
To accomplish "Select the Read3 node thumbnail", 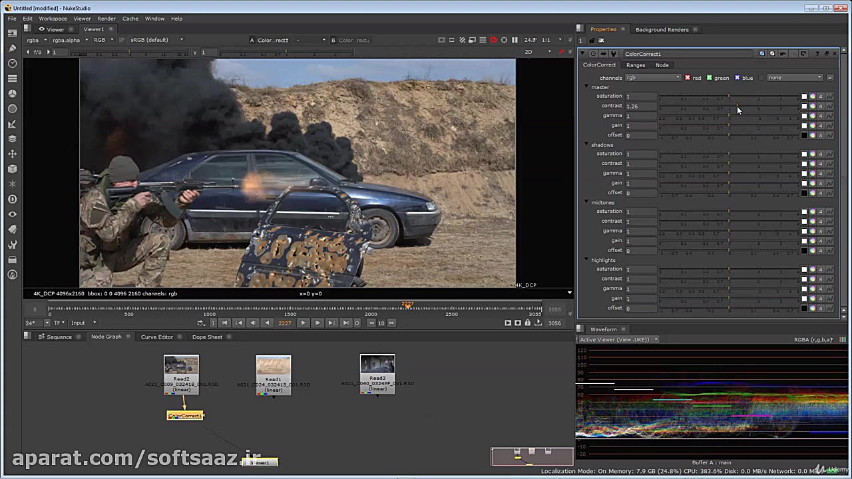I will pyautogui.click(x=377, y=365).
